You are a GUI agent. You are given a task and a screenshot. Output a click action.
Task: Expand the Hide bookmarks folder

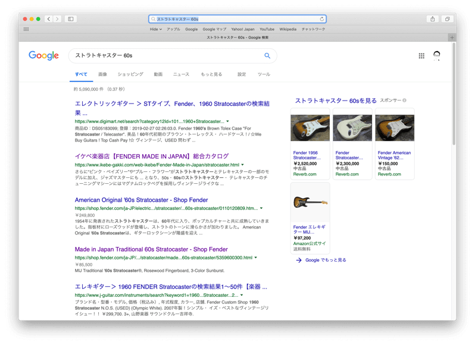coord(156,29)
